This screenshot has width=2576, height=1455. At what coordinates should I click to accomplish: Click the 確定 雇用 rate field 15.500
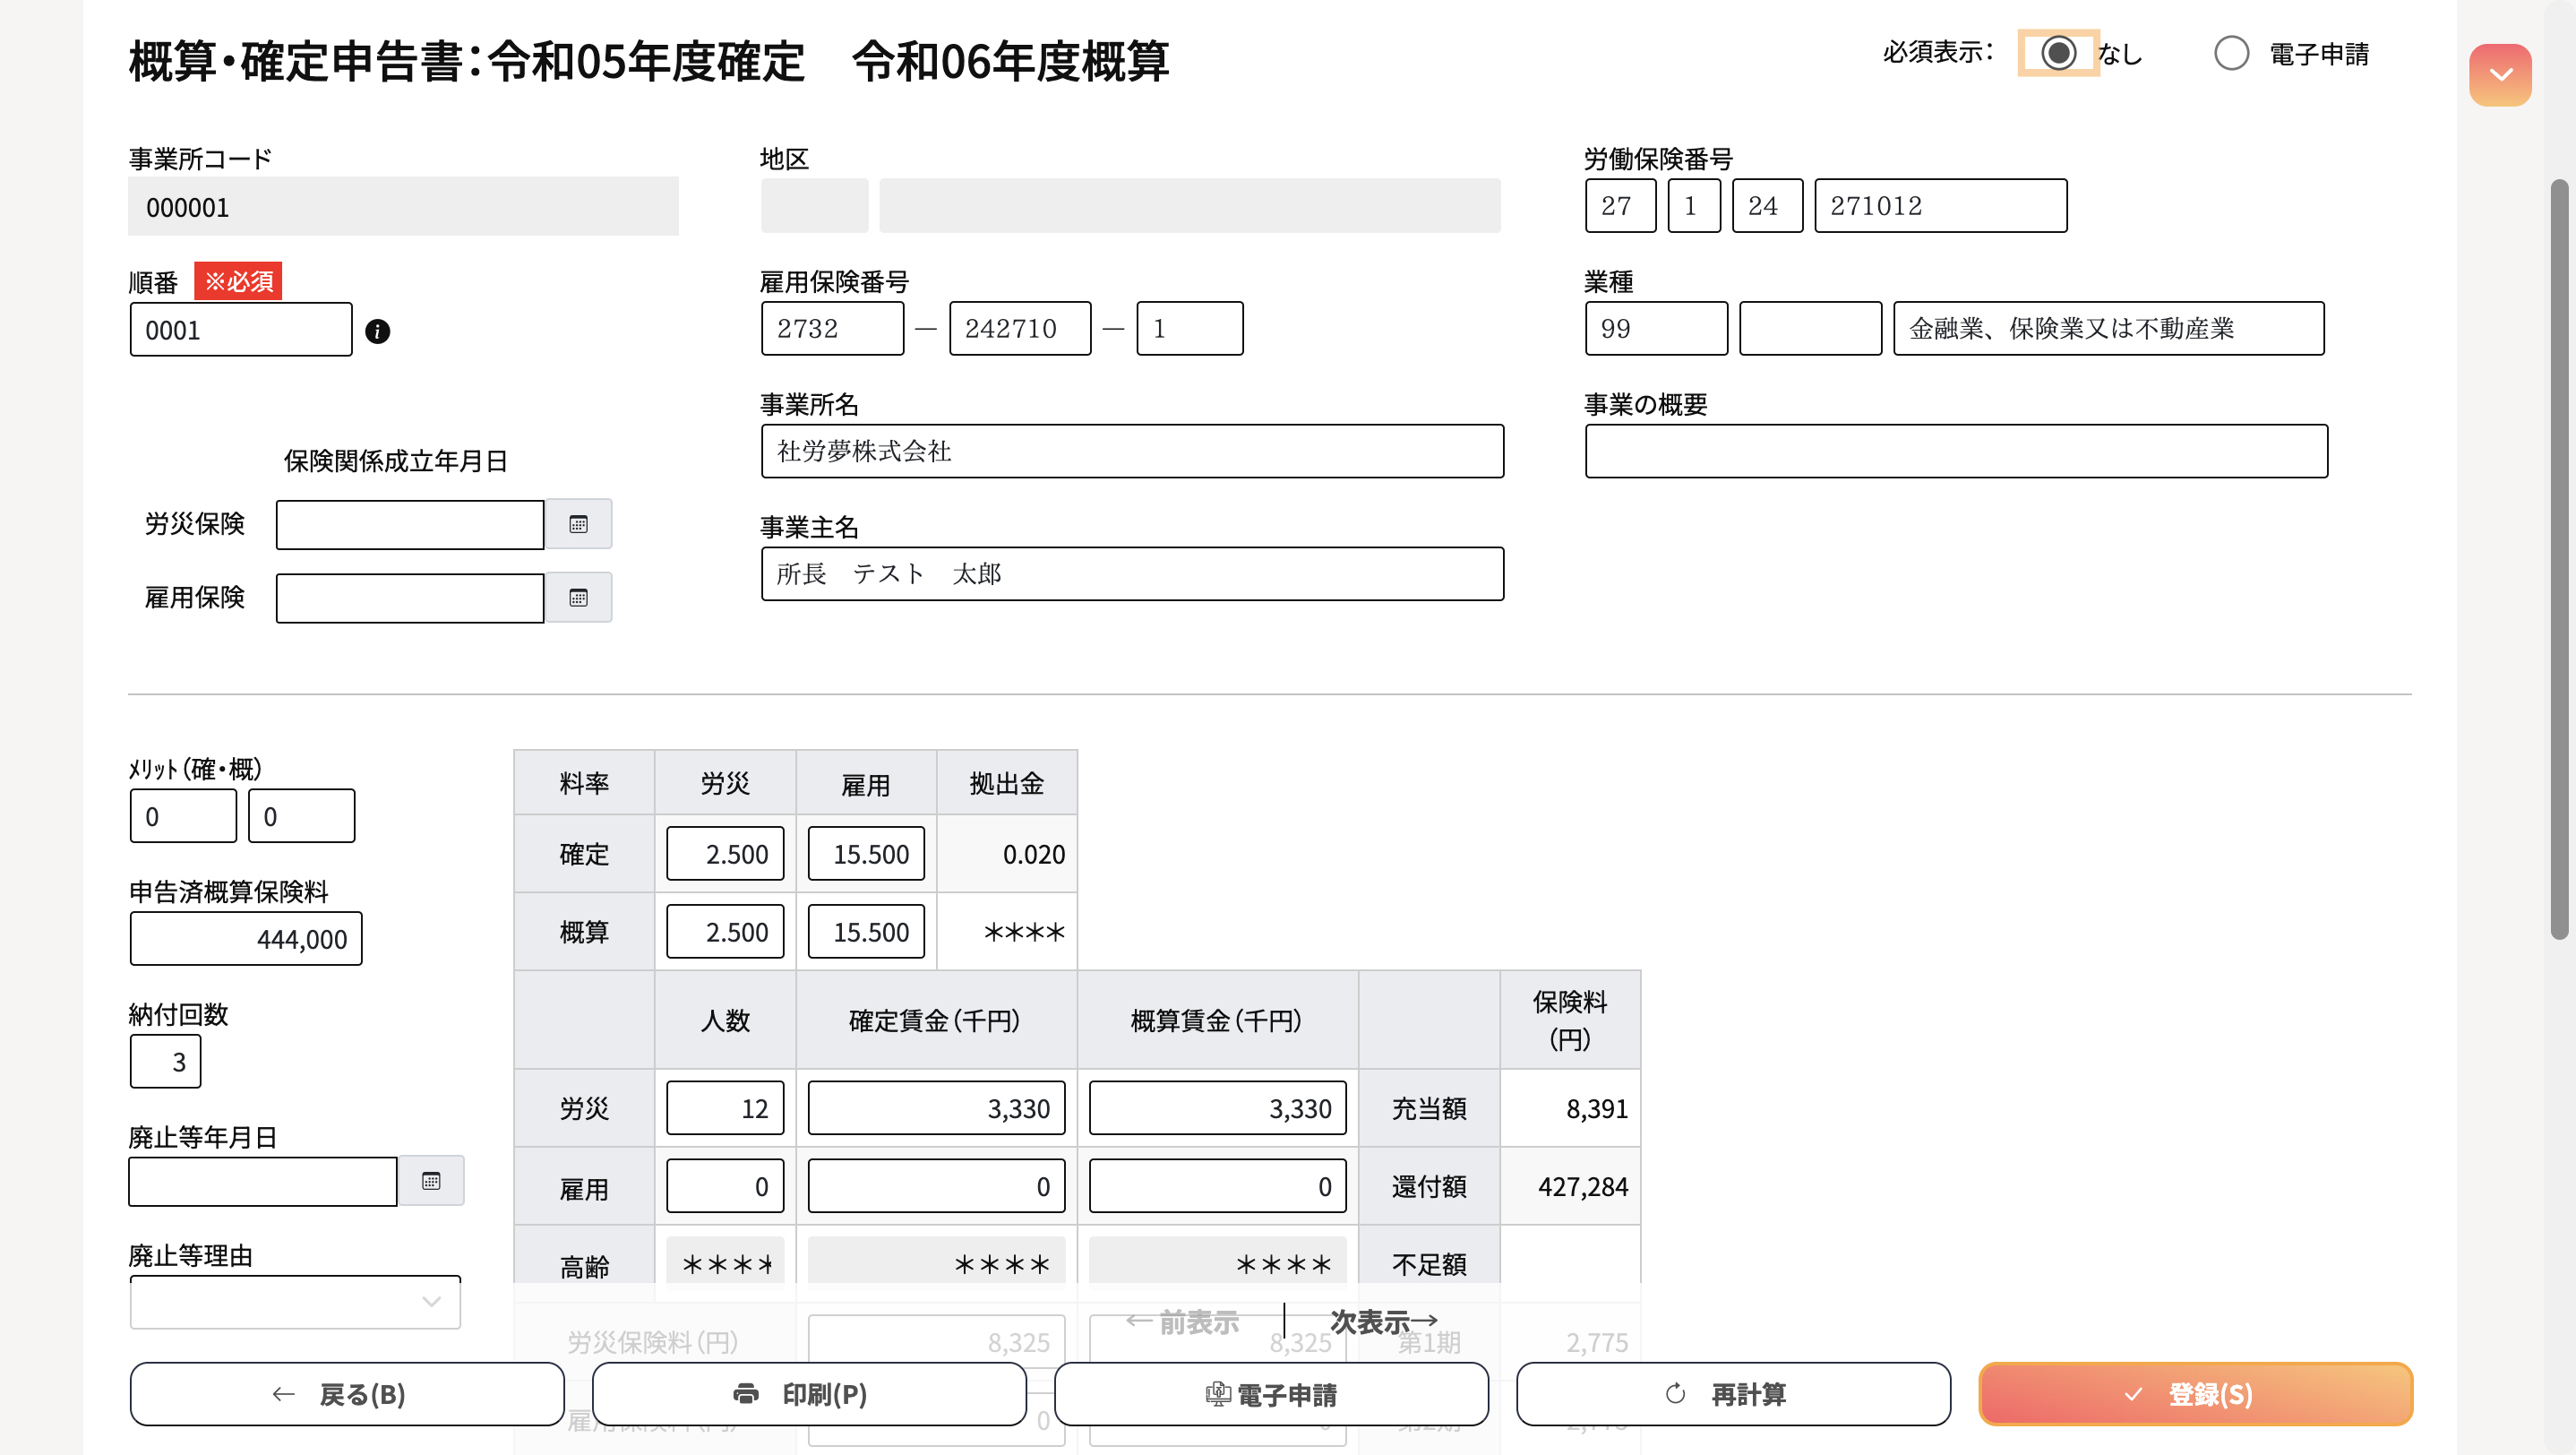(x=866, y=854)
